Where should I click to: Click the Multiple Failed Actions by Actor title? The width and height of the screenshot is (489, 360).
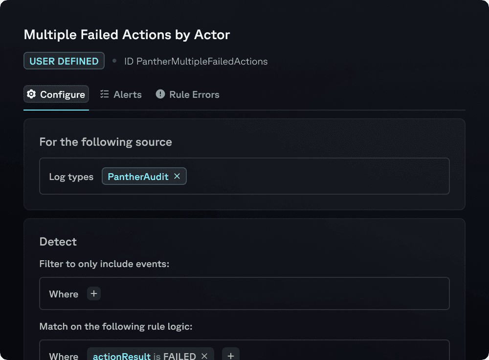pos(127,35)
